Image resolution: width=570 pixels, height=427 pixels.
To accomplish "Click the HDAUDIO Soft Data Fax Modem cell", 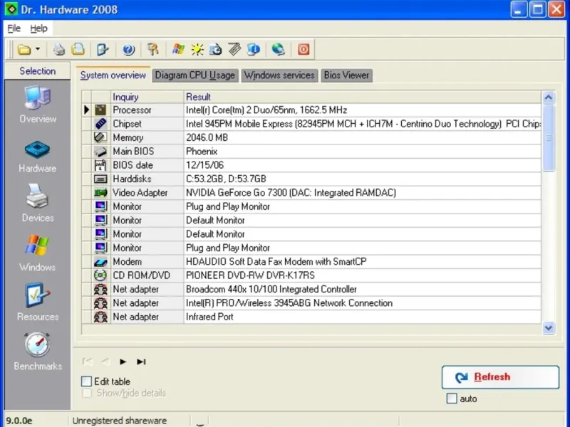I will click(x=363, y=262).
